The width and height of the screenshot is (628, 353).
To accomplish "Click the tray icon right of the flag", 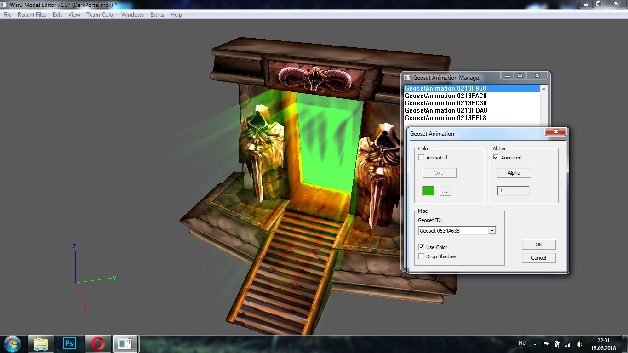I will [557, 344].
